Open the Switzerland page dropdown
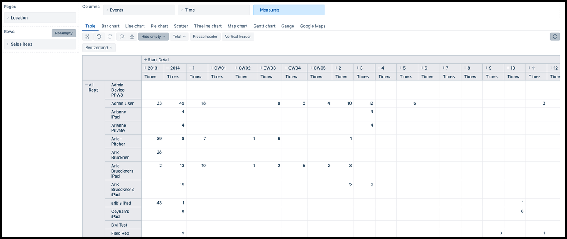The image size is (567, 239). [x=99, y=48]
